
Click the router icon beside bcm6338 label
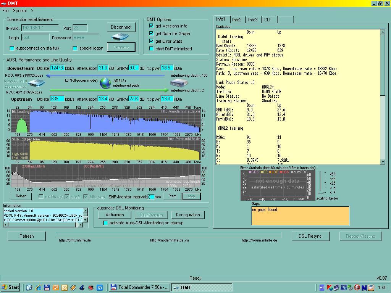tap(37, 83)
